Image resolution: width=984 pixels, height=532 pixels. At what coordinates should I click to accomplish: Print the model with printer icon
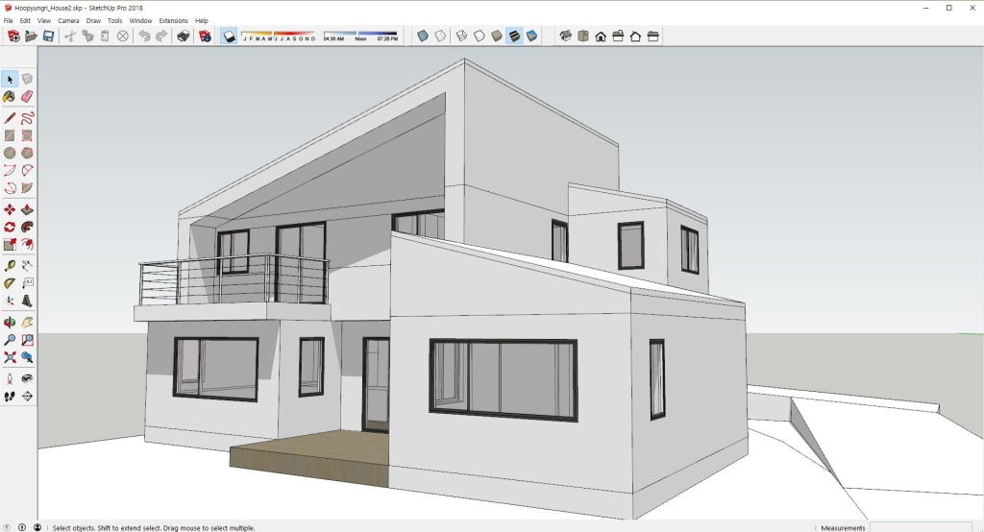pos(184,36)
